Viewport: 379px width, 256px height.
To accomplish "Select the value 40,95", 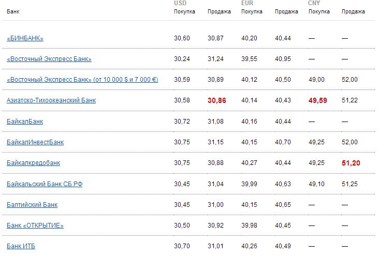I will (283, 59).
